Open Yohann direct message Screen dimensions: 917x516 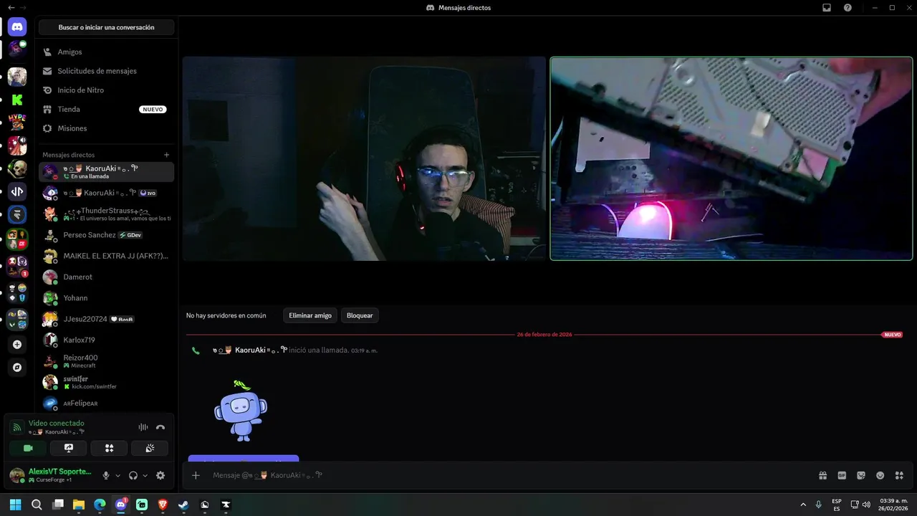(x=107, y=297)
